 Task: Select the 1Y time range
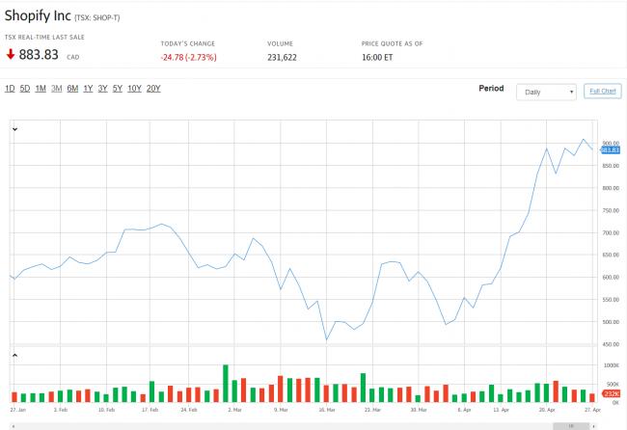88,89
